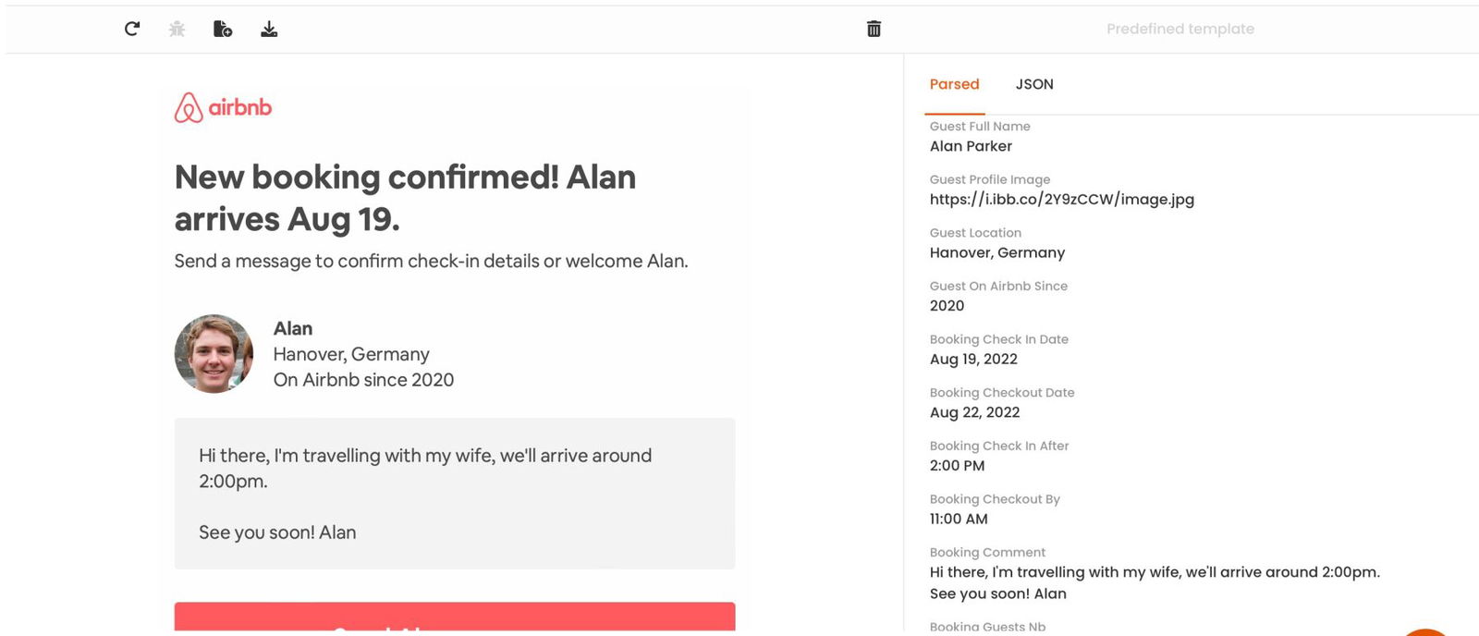This screenshot has height=636, width=1479.
Task: Click the Guest Profile Image URL value
Action: 1061,200
